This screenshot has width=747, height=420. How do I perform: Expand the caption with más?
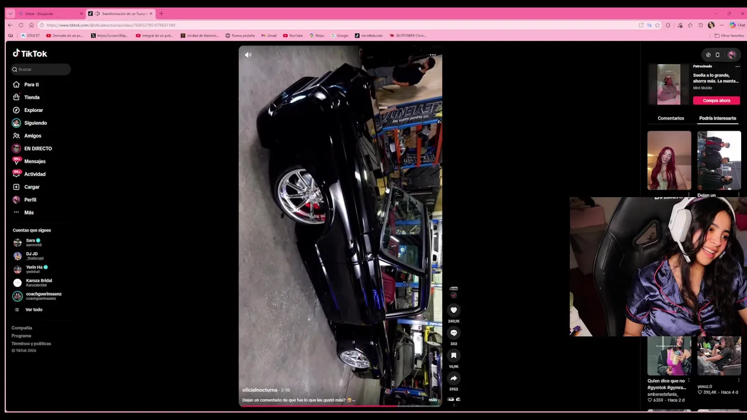[x=432, y=400]
